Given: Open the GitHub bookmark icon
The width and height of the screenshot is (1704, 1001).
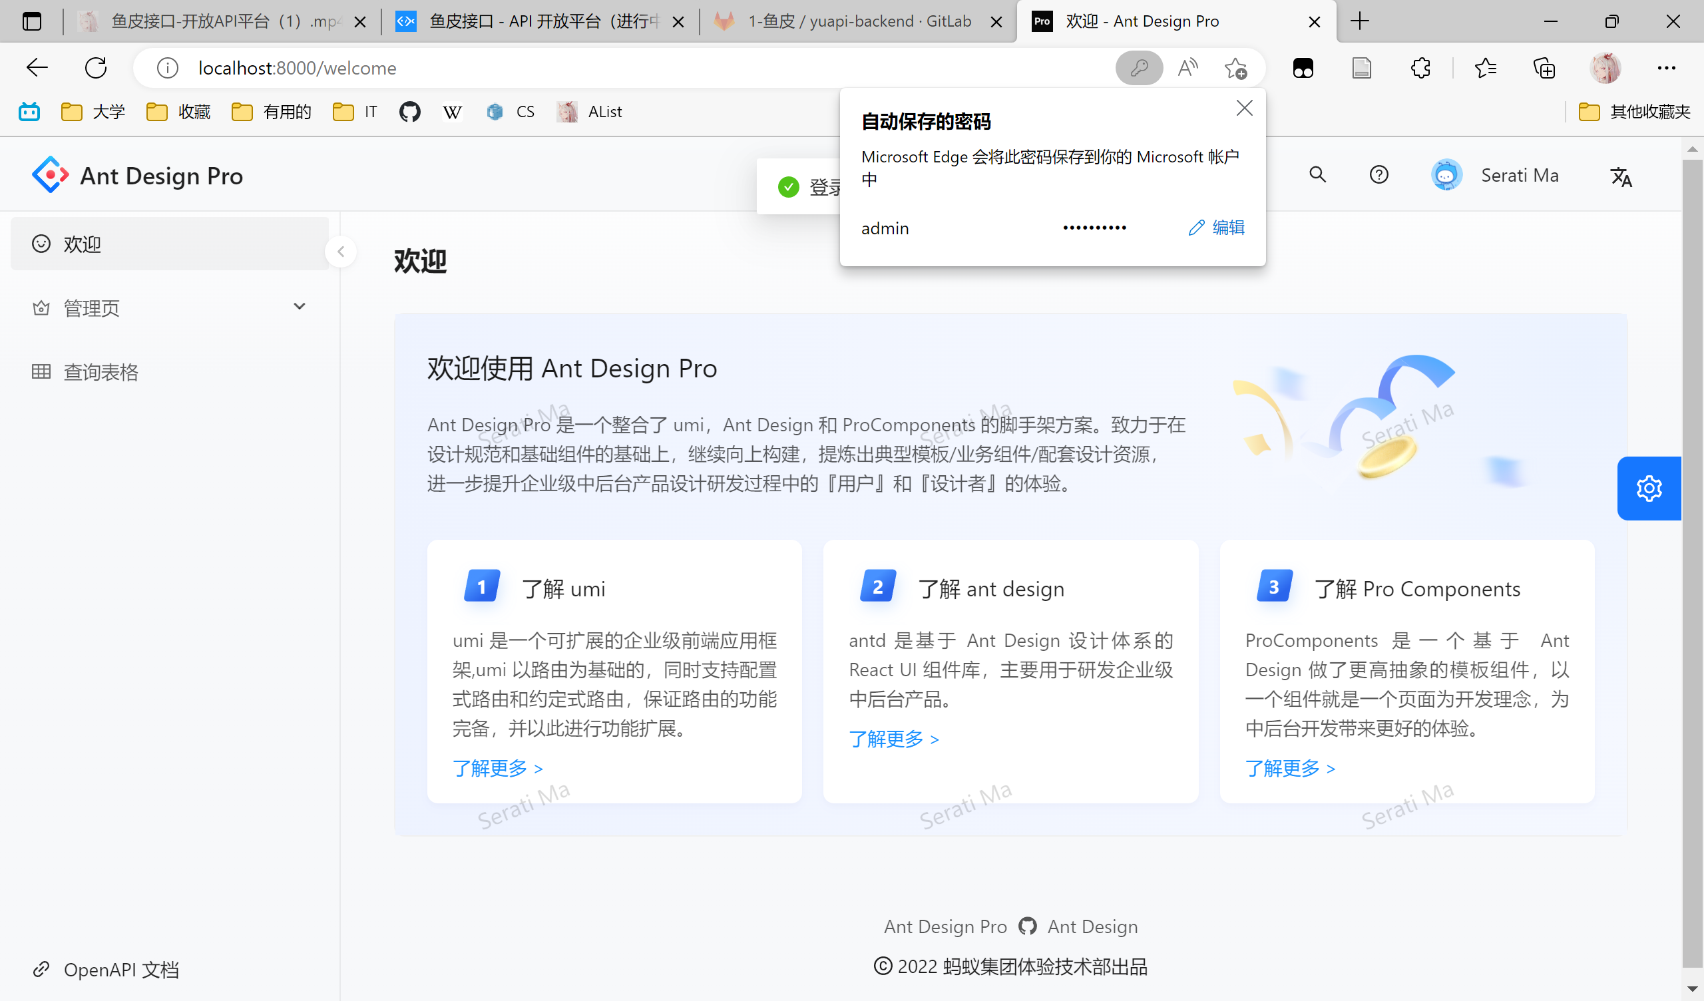Looking at the screenshot, I should (409, 112).
